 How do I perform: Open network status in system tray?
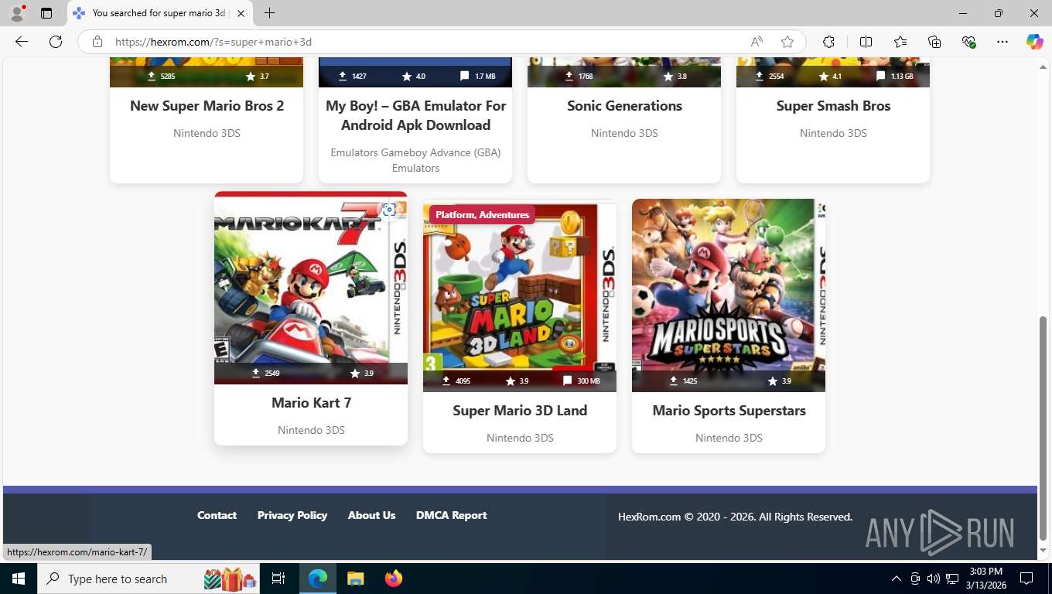pos(952,579)
